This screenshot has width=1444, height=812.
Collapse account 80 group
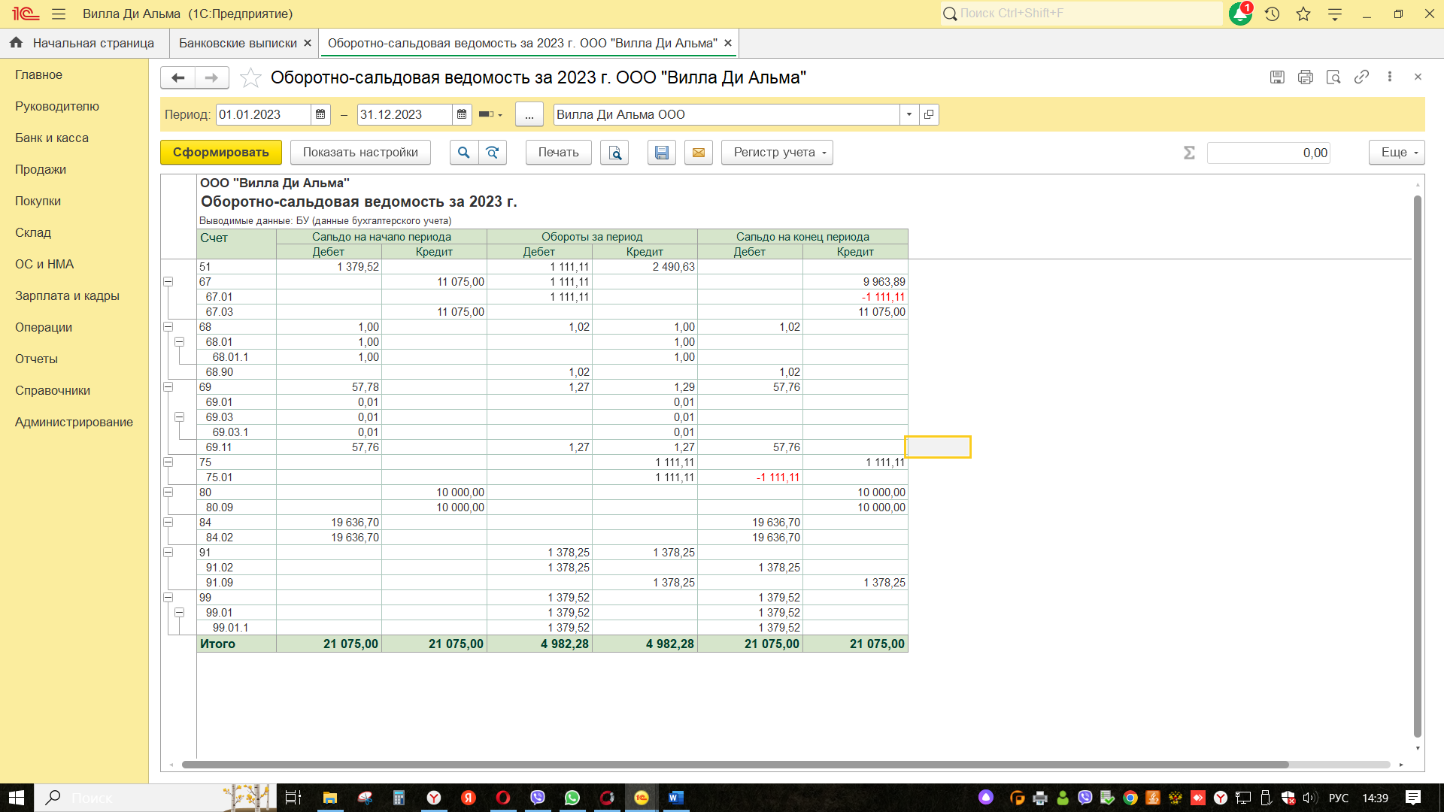coord(168,492)
